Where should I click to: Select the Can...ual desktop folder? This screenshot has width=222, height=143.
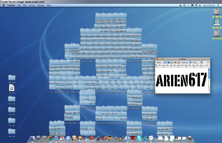coord(12,100)
